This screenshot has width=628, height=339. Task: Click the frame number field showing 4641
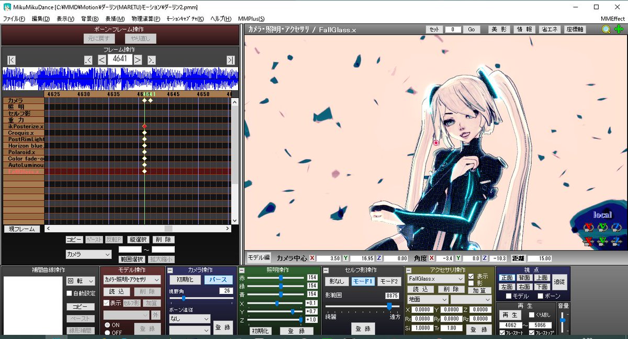click(120, 59)
